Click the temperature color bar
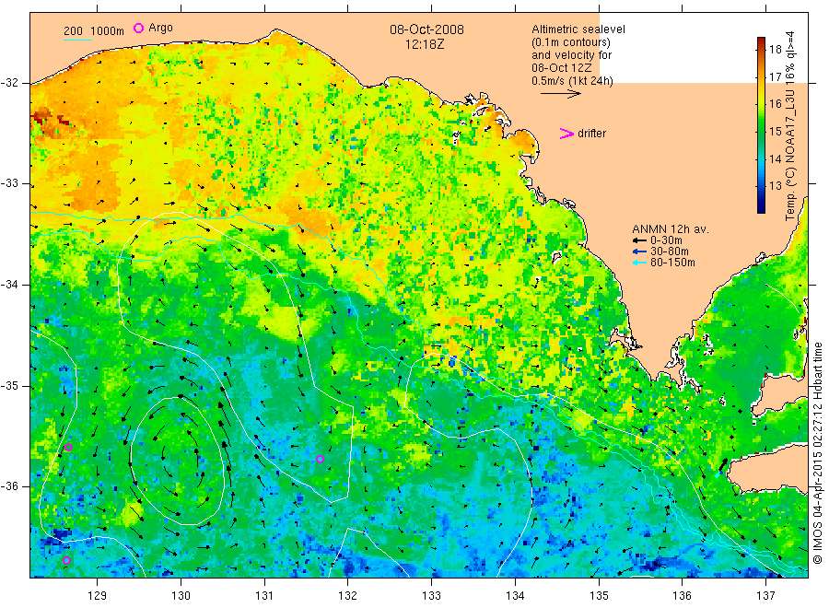829x608 pixels. pyautogui.click(x=761, y=125)
